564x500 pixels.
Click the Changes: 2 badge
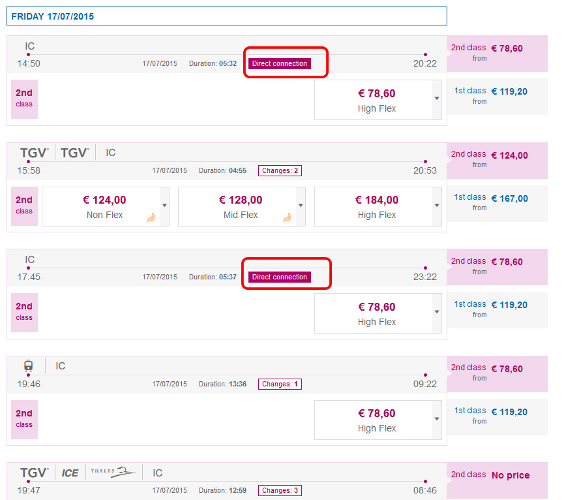pyautogui.click(x=280, y=170)
